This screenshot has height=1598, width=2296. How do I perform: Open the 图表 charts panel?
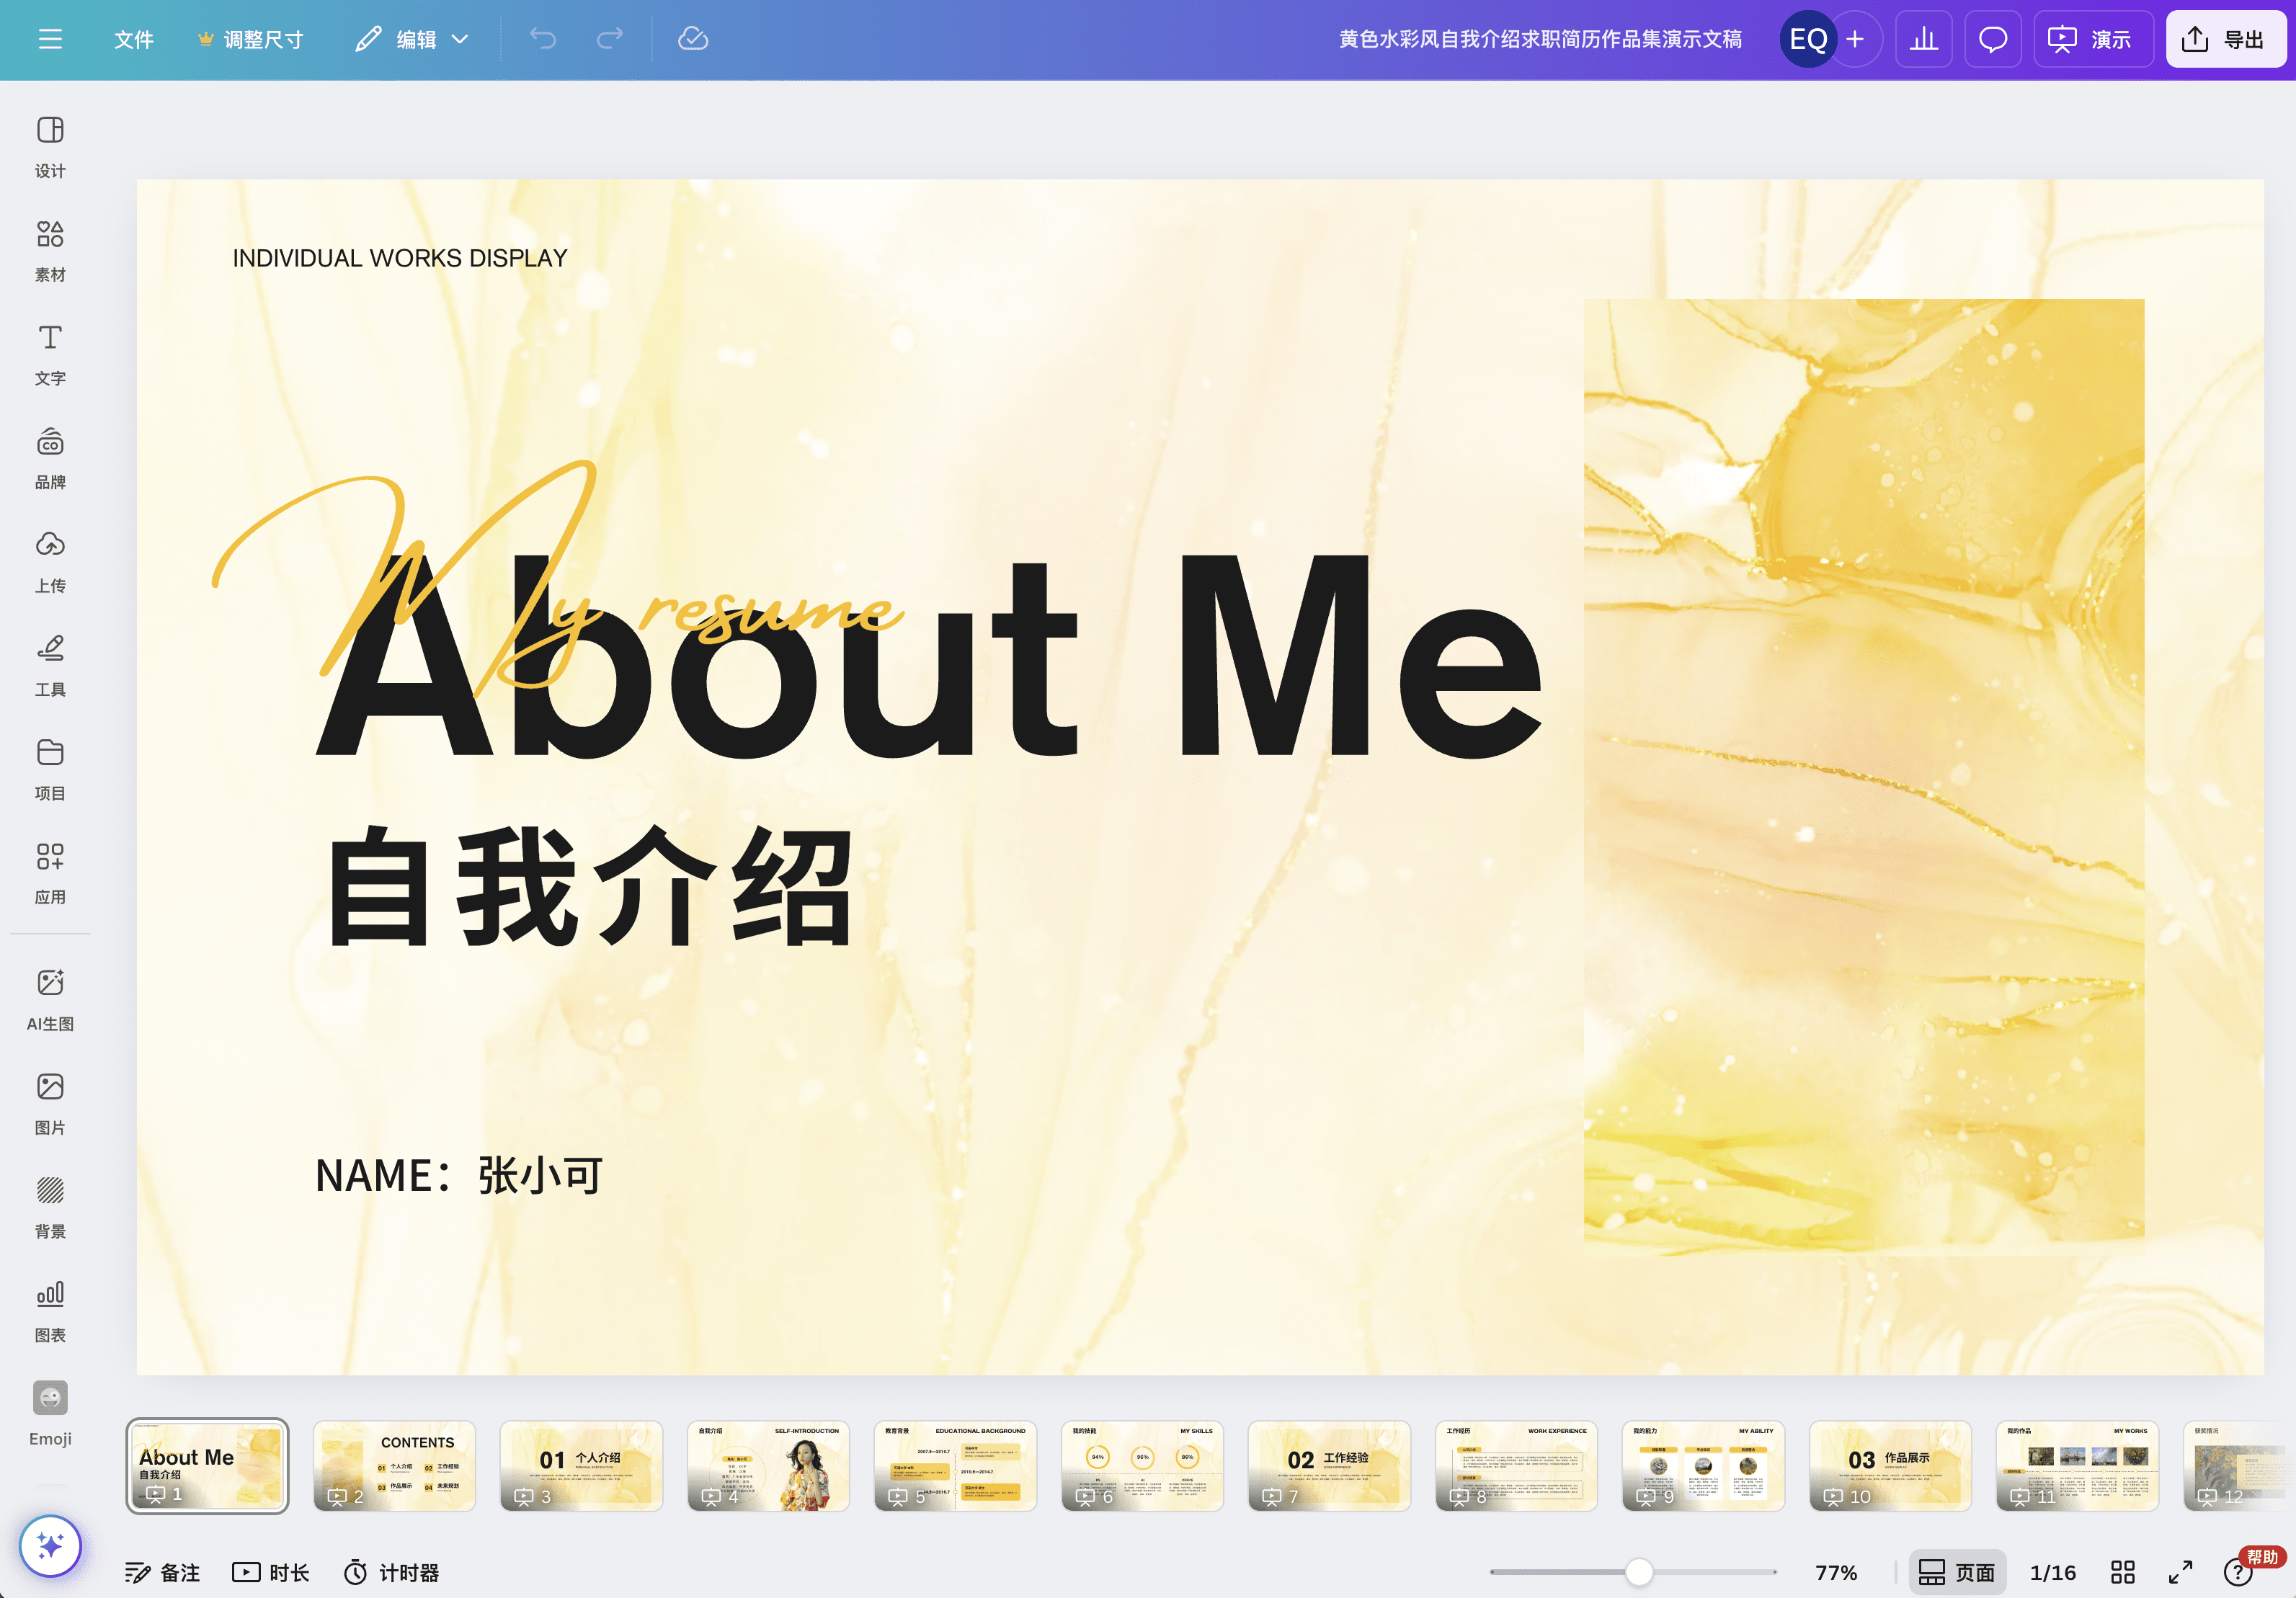[50, 1312]
